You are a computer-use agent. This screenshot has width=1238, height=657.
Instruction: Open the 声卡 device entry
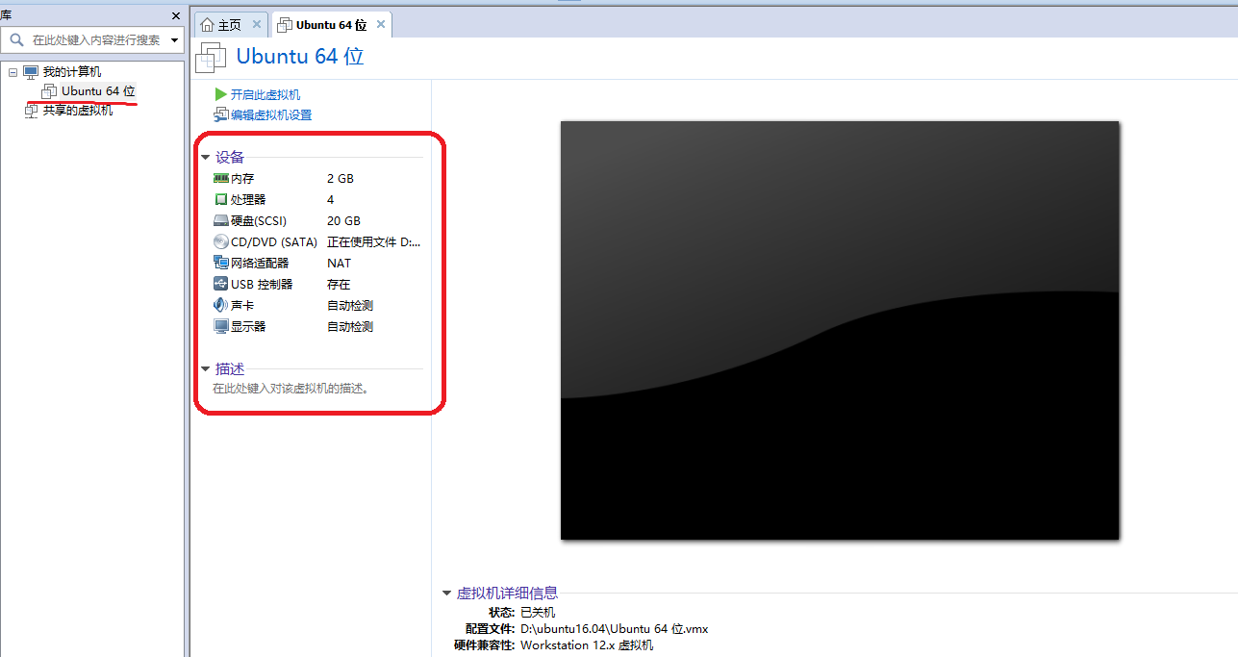point(242,306)
